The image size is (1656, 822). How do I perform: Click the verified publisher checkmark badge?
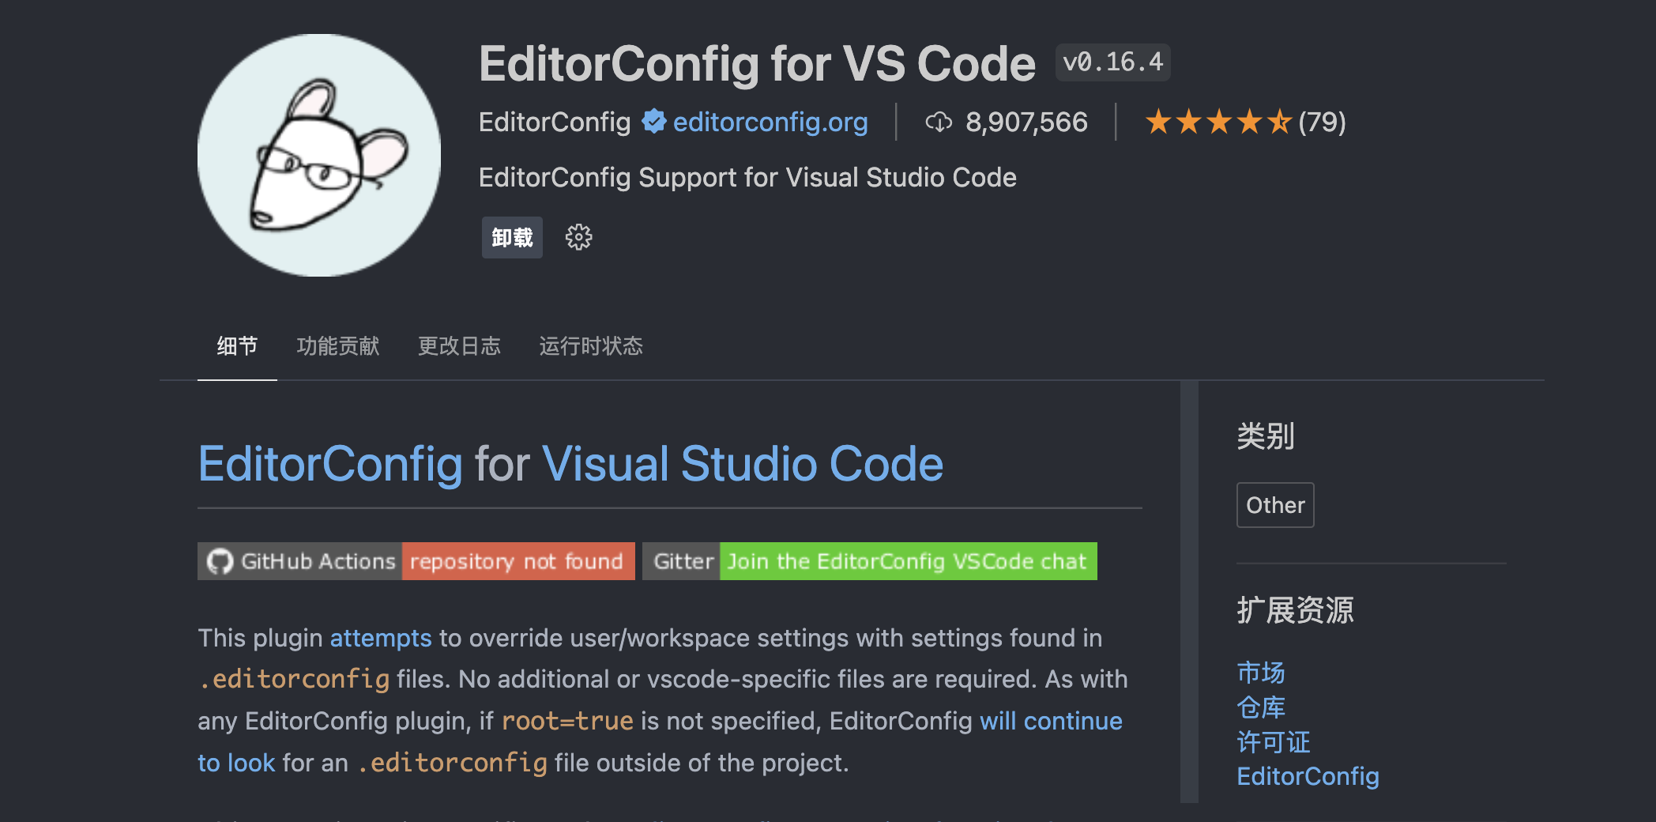pyautogui.click(x=653, y=122)
